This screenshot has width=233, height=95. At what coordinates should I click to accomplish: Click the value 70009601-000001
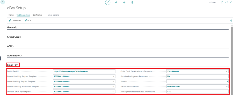point(62,86)
